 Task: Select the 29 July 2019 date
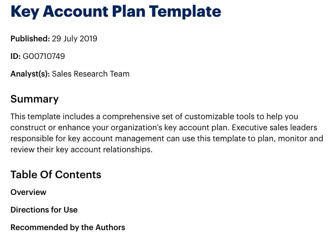coord(74,39)
